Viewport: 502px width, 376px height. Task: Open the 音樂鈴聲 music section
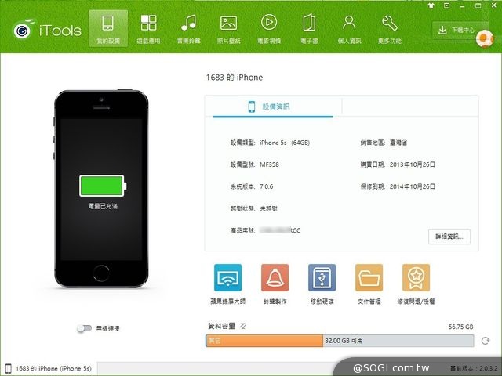click(x=188, y=28)
